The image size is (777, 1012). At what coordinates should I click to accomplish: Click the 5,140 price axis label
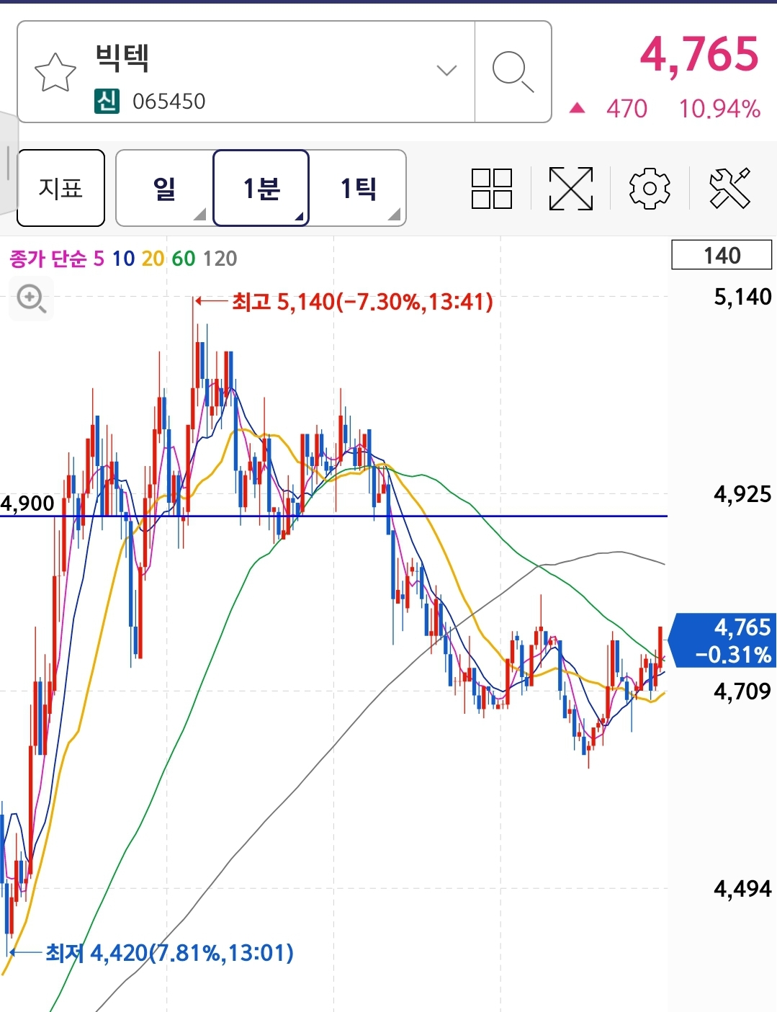(742, 297)
